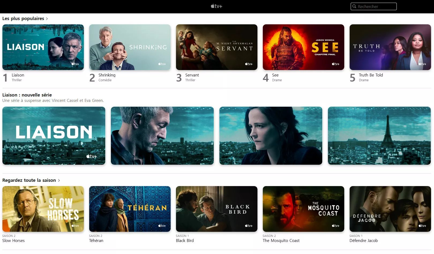Click the Slow Horses title label
The image size is (434, 254).
coord(13,241)
